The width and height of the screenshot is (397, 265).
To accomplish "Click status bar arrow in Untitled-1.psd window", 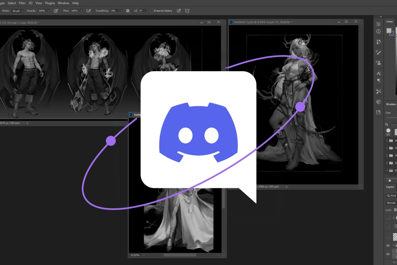I will coord(287,187).
